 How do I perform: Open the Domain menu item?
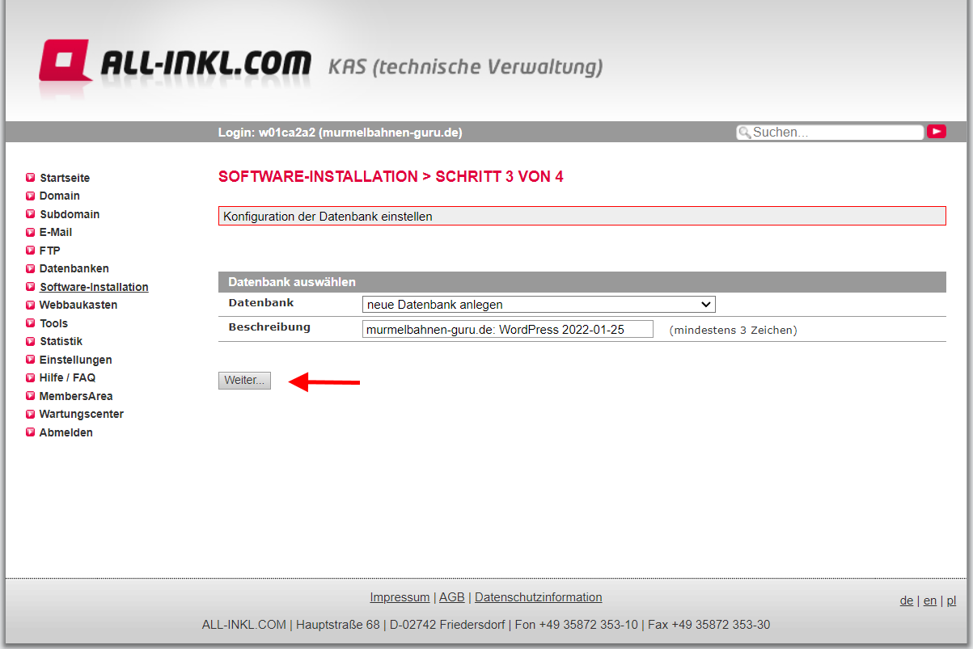[x=60, y=196]
